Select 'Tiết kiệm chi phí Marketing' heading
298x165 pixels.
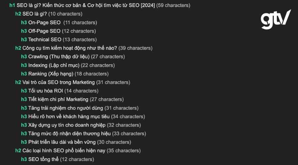coord(58,99)
